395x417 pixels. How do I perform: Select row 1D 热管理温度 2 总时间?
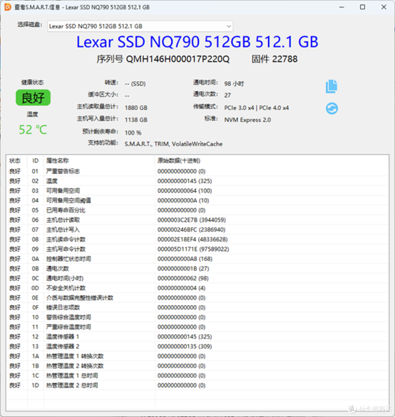[x=197, y=385]
